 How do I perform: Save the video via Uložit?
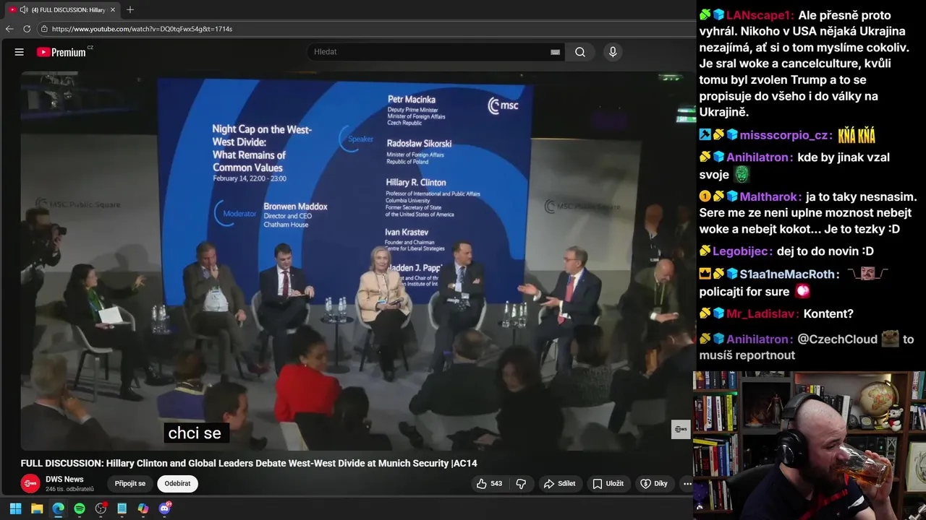(x=608, y=484)
